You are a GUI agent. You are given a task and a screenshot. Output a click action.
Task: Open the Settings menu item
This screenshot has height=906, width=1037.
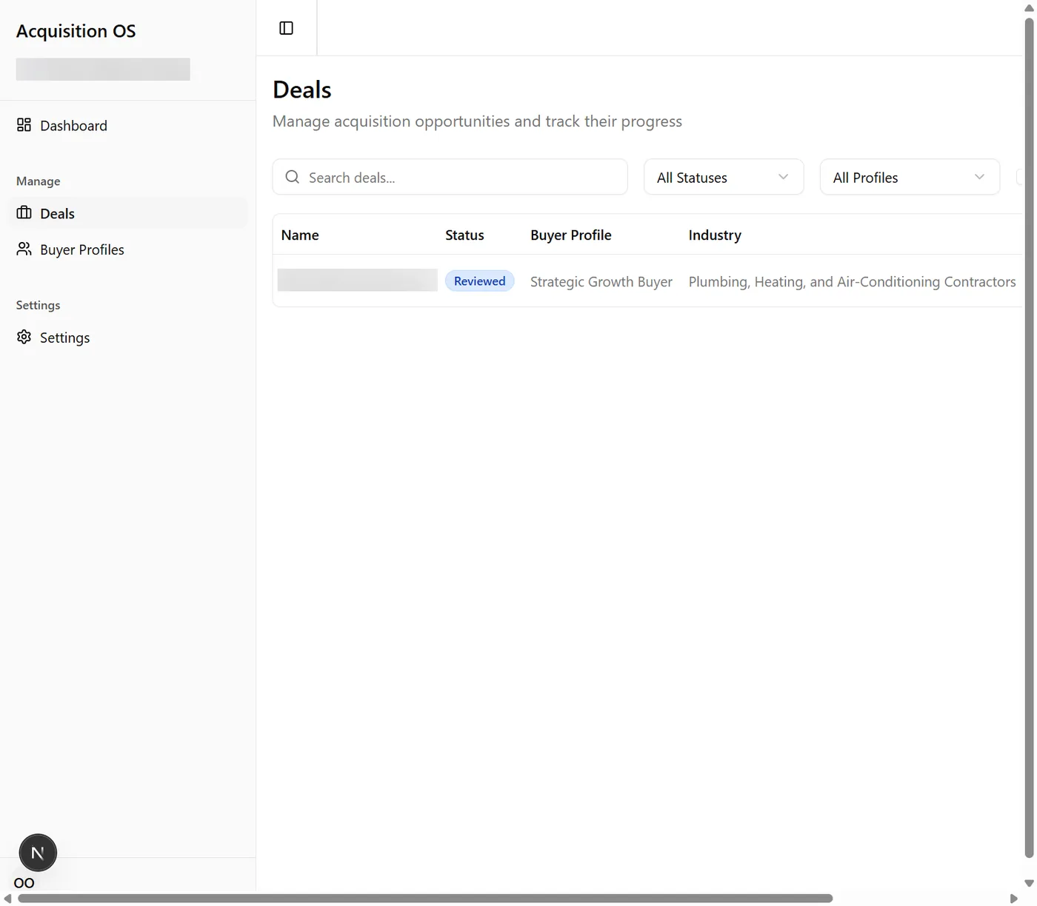(127, 338)
